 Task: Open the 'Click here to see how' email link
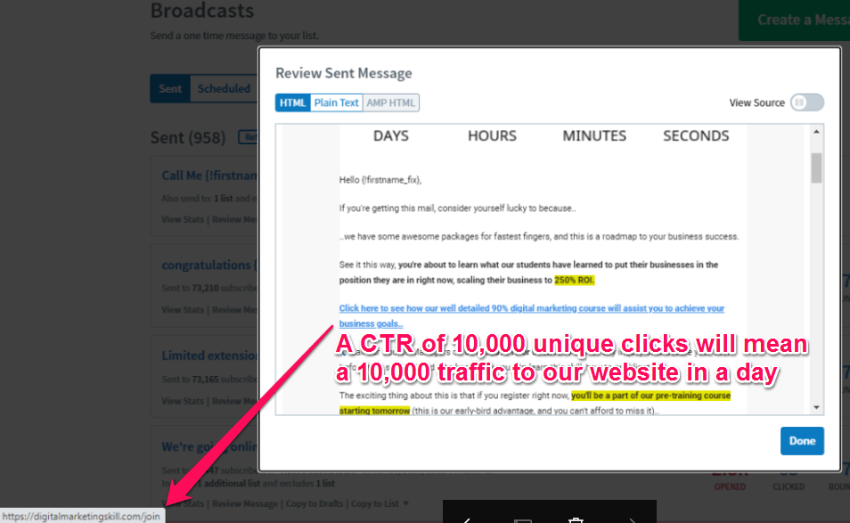click(x=531, y=308)
